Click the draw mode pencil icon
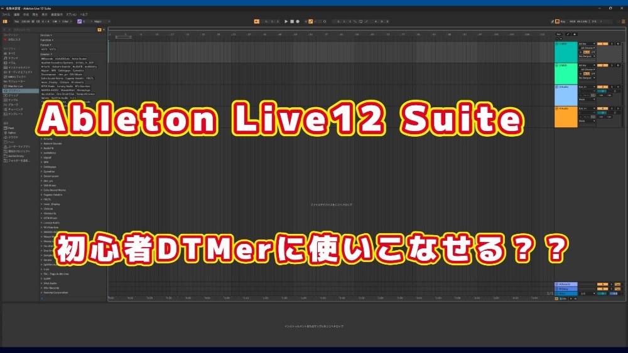 pos(552,21)
